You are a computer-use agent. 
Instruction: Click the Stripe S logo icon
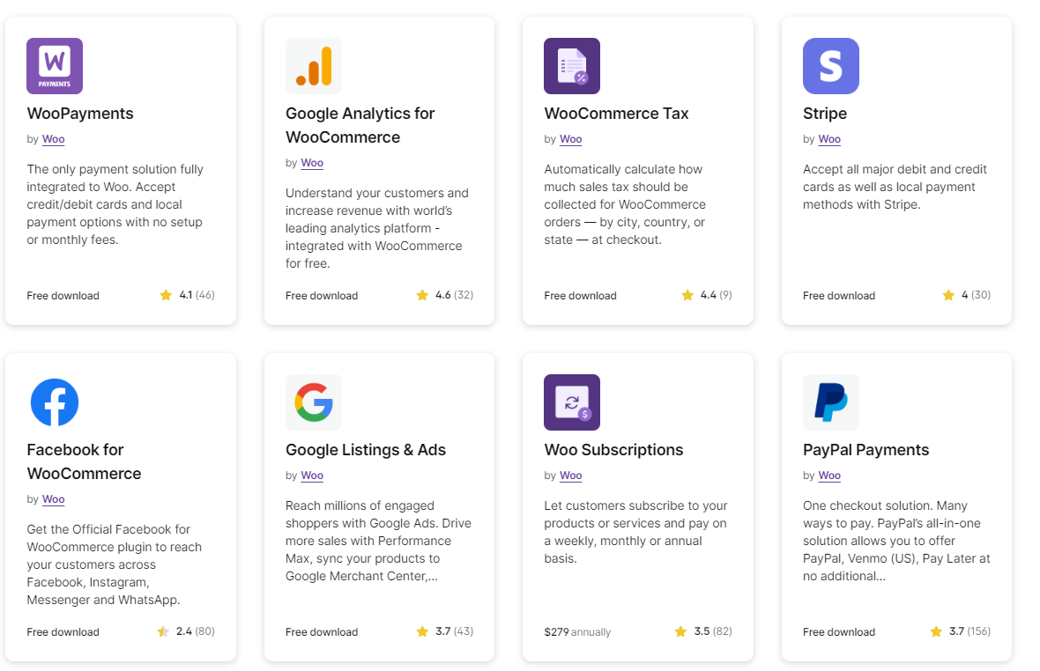click(831, 65)
